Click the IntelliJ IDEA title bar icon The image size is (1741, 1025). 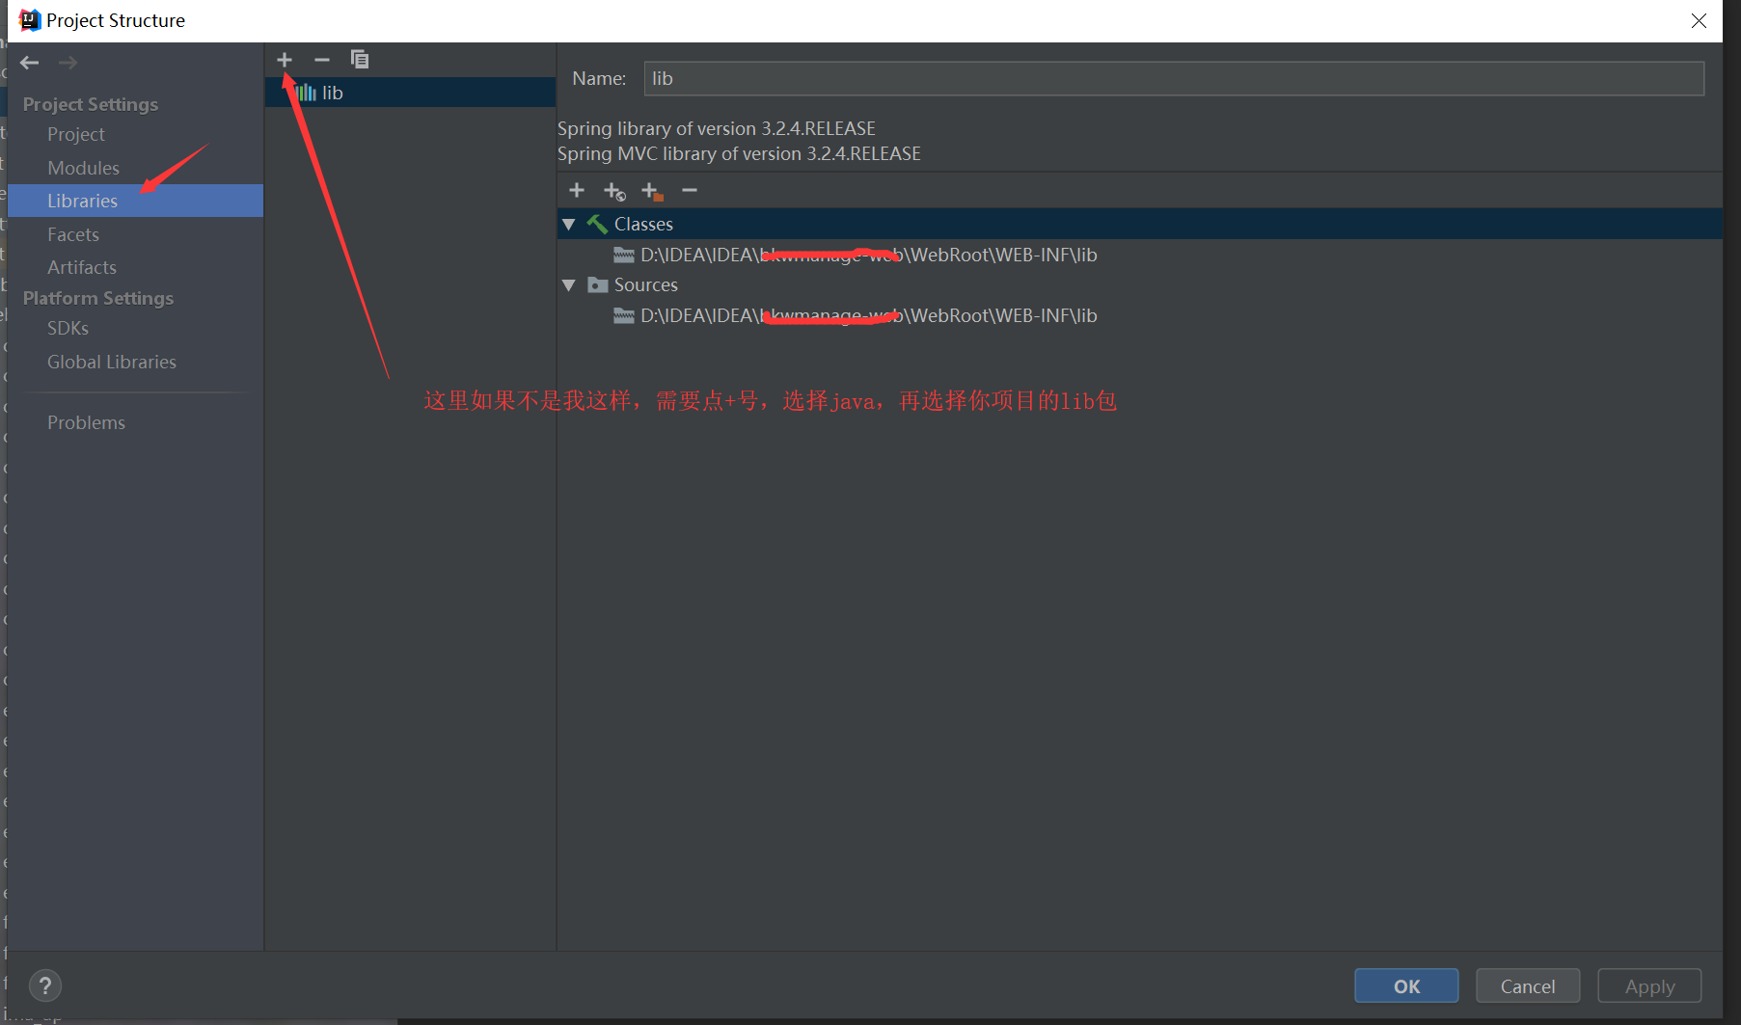click(30, 20)
